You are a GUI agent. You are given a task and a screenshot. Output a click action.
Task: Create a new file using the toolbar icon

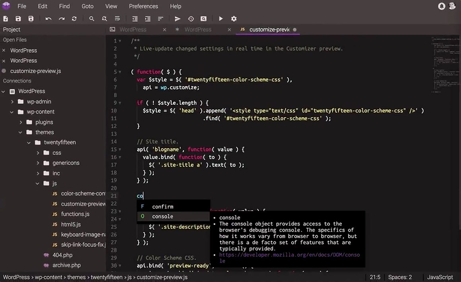6,19
